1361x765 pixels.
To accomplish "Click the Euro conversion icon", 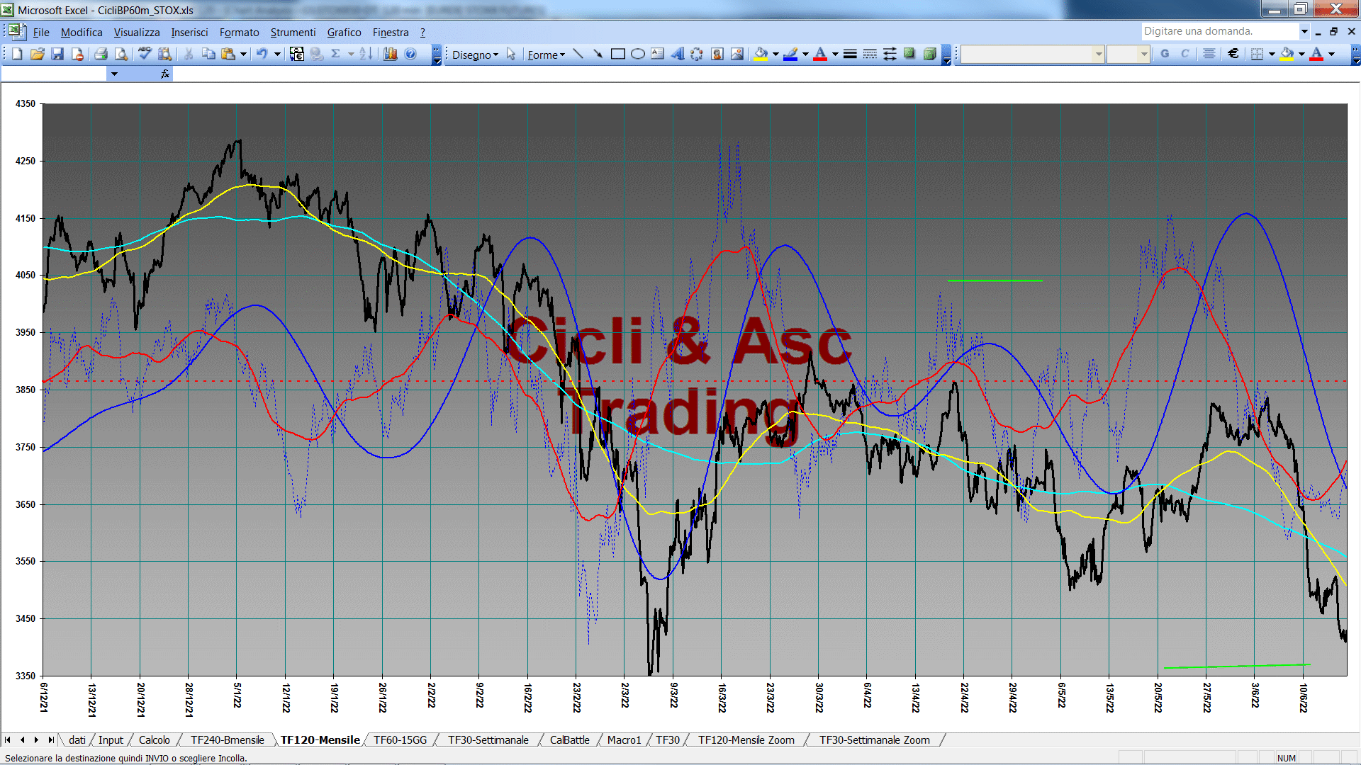I will tap(297, 54).
